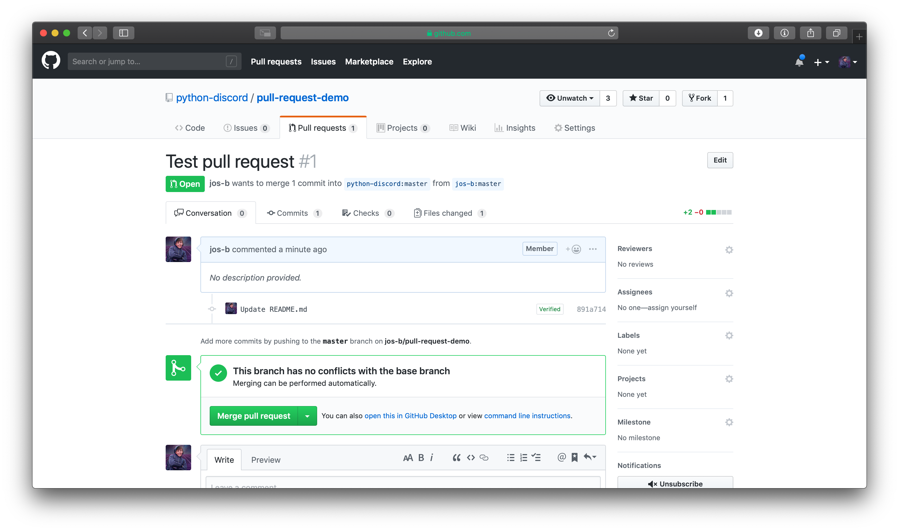The height and width of the screenshot is (531, 899).
Task: Switch to the Preview tab in comment box
Action: tap(266, 460)
